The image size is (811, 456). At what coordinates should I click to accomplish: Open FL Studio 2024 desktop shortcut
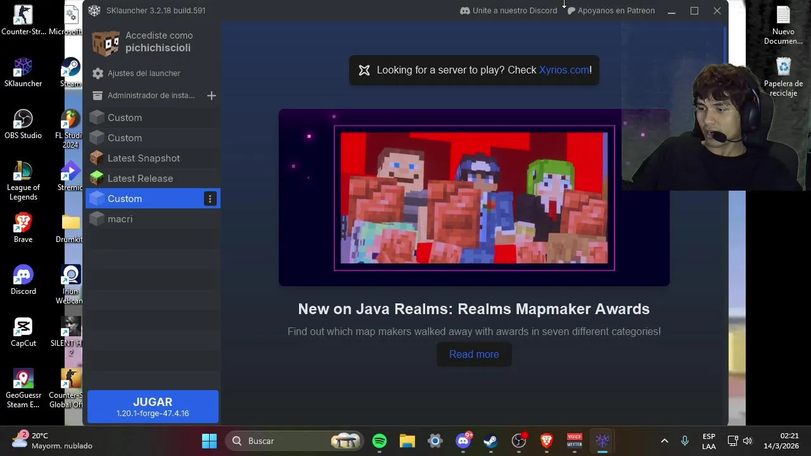(x=70, y=129)
